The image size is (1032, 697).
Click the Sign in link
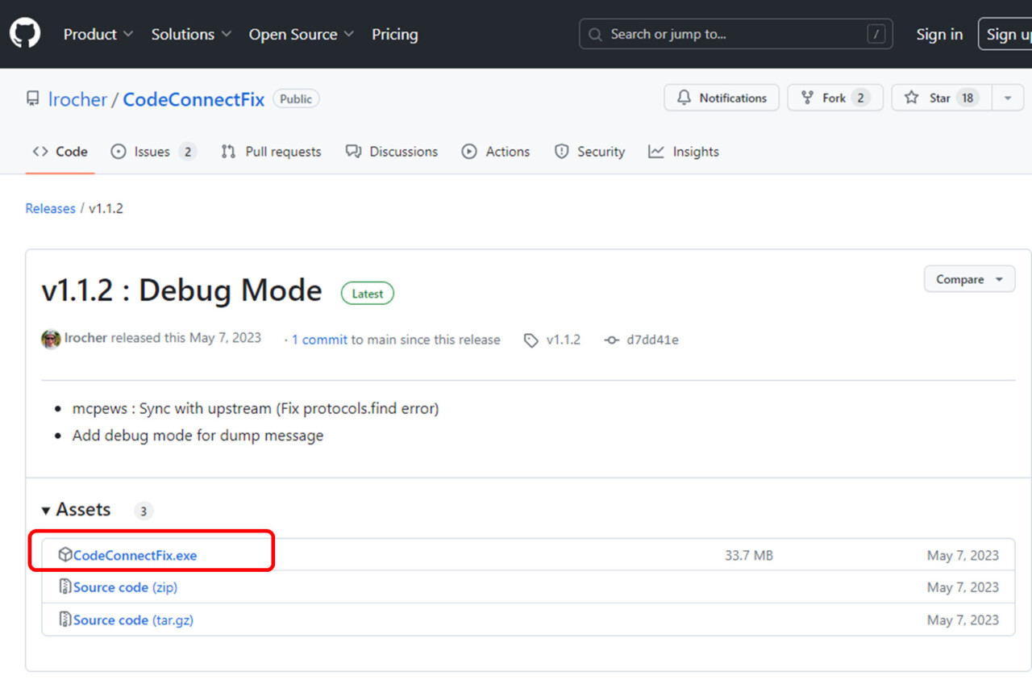pyautogui.click(x=939, y=34)
